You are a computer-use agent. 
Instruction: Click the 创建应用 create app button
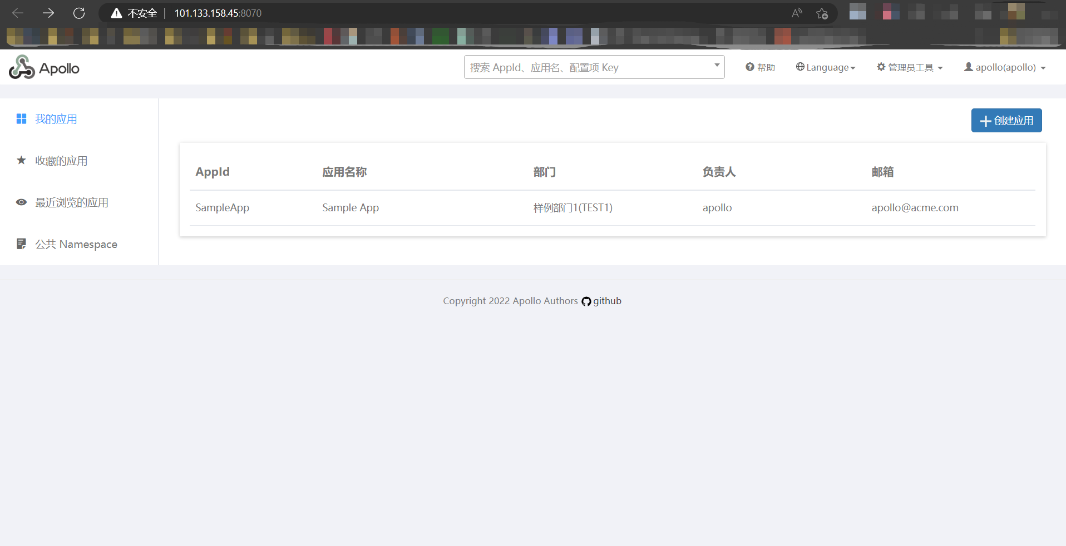(1006, 121)
